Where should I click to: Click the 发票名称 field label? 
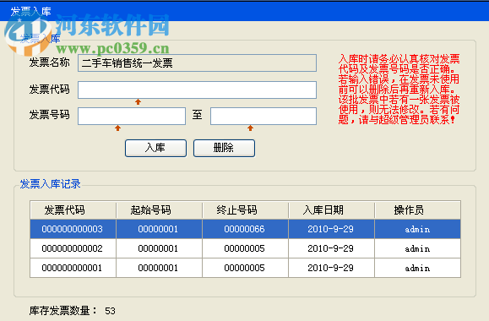[49, 63]
